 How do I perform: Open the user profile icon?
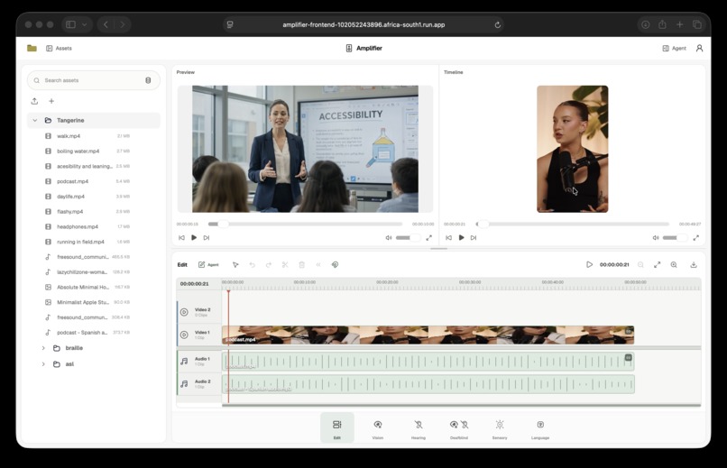click(699, 48)
